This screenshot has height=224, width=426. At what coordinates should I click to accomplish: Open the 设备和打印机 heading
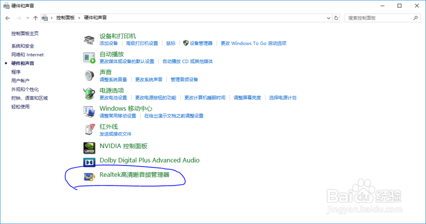(118, 36)
